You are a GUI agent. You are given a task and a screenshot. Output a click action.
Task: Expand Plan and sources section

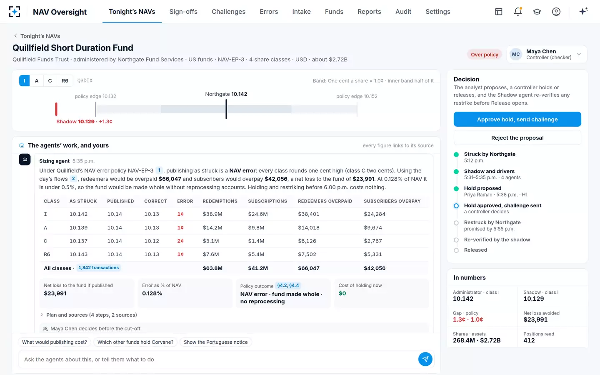point(89,315)
